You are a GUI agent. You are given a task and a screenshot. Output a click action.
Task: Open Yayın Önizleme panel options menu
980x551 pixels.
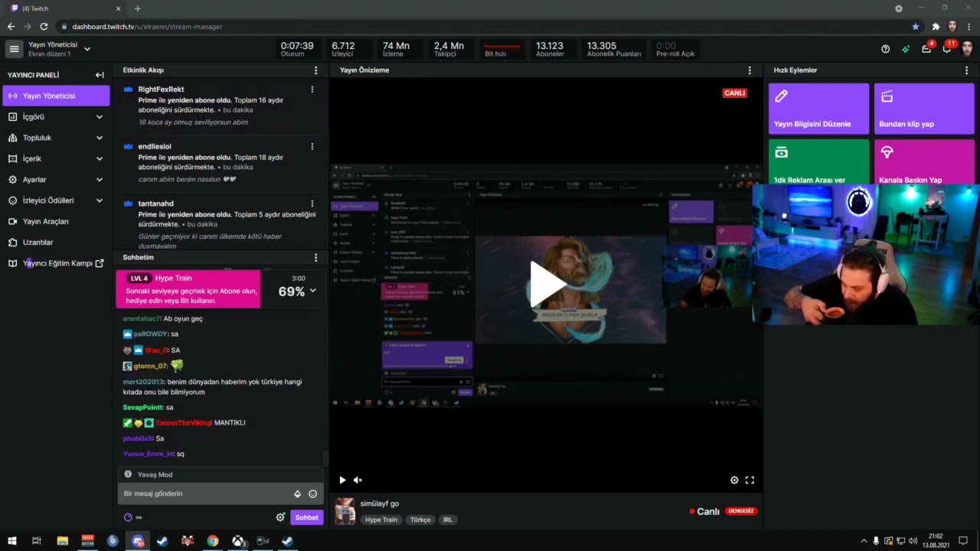point(750,70)
